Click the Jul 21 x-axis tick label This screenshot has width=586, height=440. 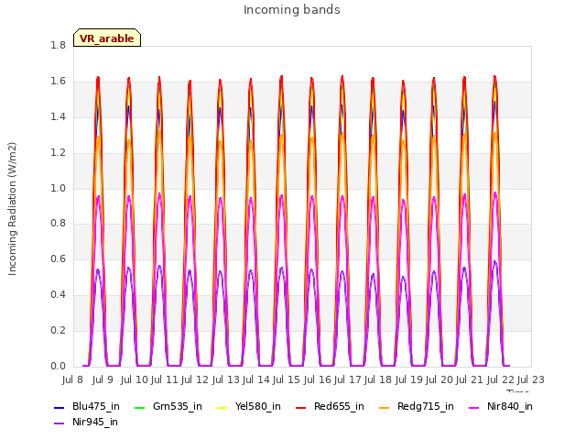pos(470,379)
